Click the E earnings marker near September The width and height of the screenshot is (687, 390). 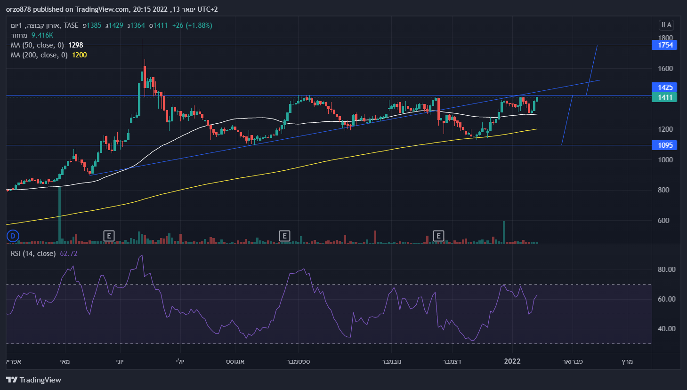coord(284,236)
